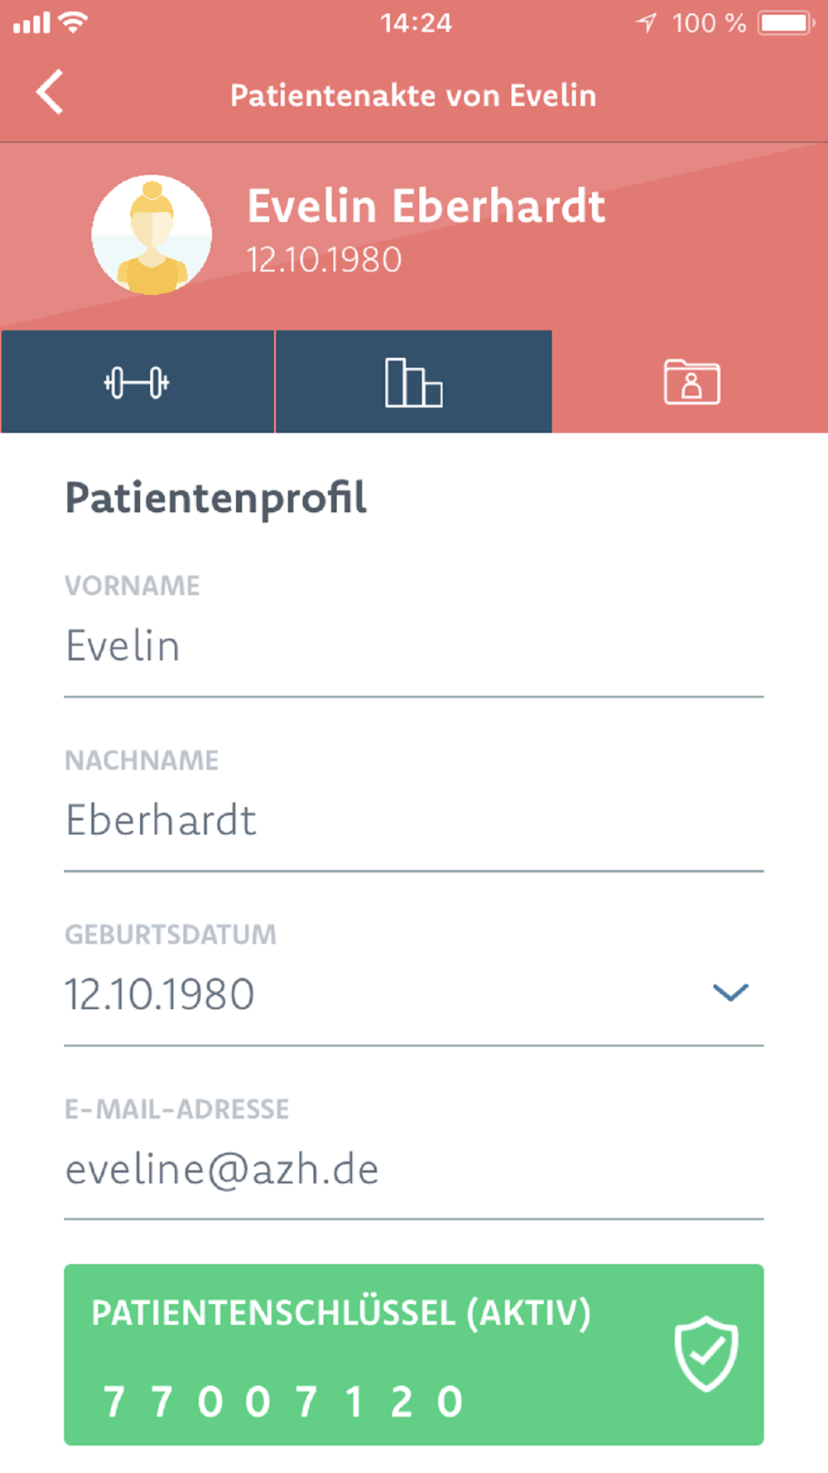Switch to the statistics bar chart tab
The height and width of the screenshot is (1473, 828).
(x=413, y=383)
